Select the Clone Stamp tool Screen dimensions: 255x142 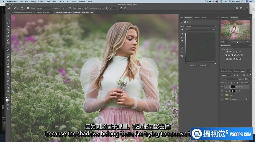coord(8,54)
